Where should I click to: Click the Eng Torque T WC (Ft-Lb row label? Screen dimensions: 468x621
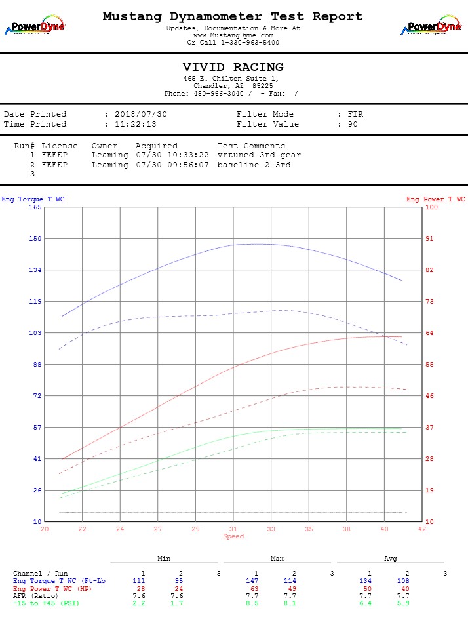click(60, 581)
